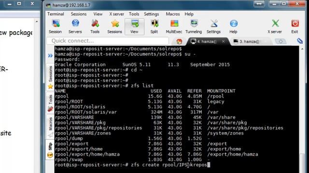The width and height of the screenshot is (309, 173).
Task: Open the View menu
Action: point(98,14)
